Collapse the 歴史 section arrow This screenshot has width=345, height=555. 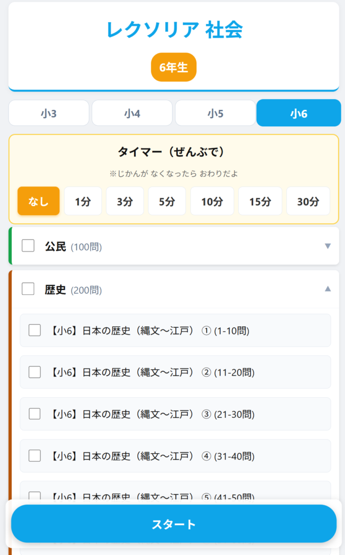[327, 289]
